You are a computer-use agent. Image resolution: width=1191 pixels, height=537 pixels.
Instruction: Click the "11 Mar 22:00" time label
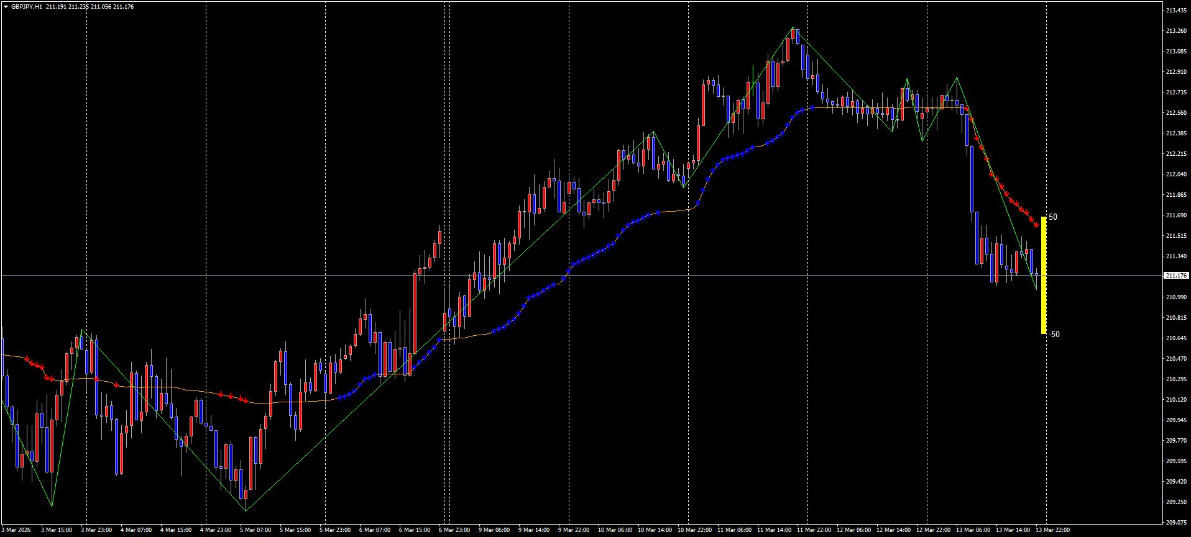coord(814,530)
